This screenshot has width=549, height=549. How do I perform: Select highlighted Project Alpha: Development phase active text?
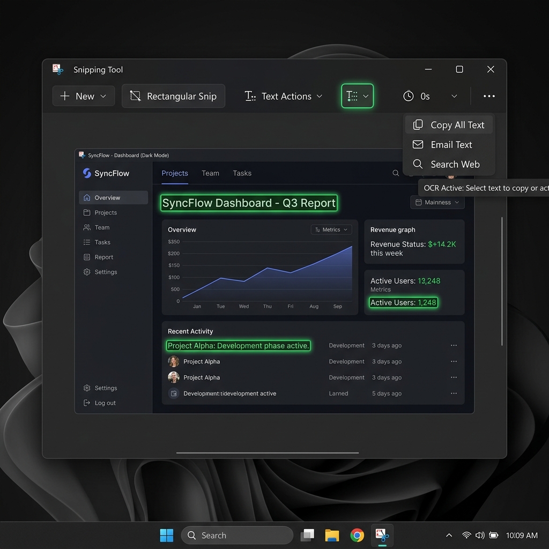tap(239, 346)
